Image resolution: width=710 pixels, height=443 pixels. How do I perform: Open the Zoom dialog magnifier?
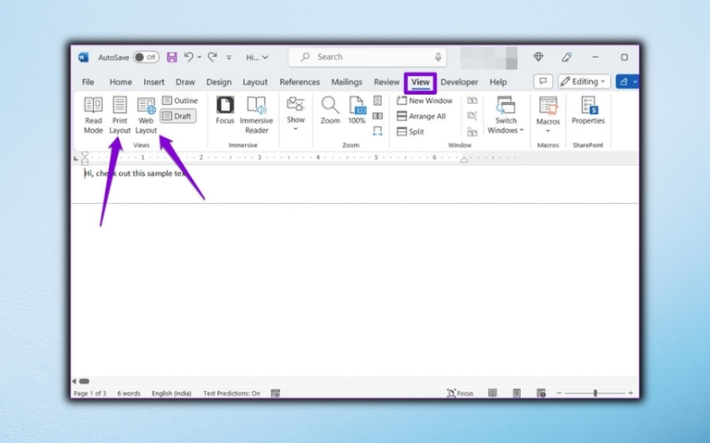coord(330,111)
